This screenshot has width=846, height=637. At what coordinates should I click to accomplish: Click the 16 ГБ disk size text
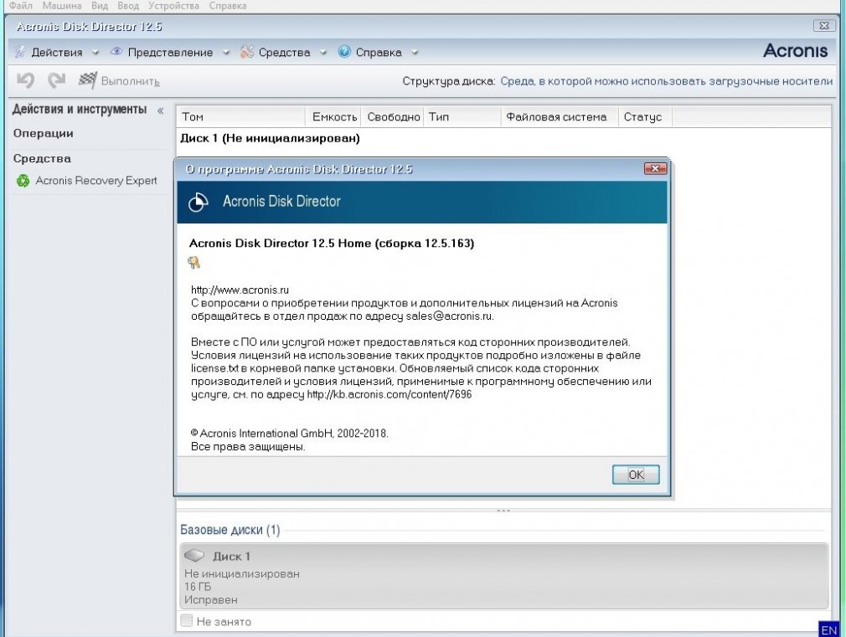point(198,587)
